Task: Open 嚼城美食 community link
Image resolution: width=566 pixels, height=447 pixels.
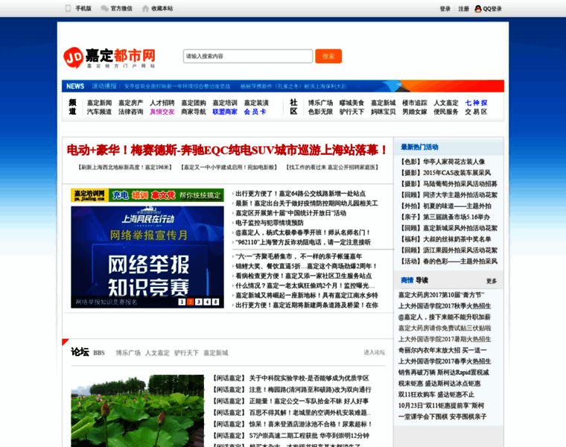Action: click(x=352, y=103)
